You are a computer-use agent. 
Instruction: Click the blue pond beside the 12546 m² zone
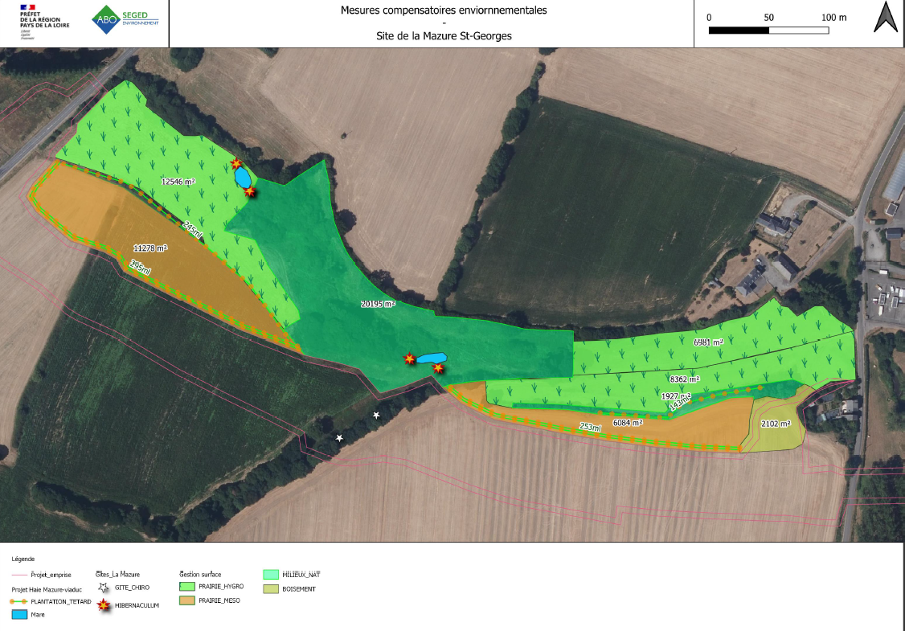point(242,178)
